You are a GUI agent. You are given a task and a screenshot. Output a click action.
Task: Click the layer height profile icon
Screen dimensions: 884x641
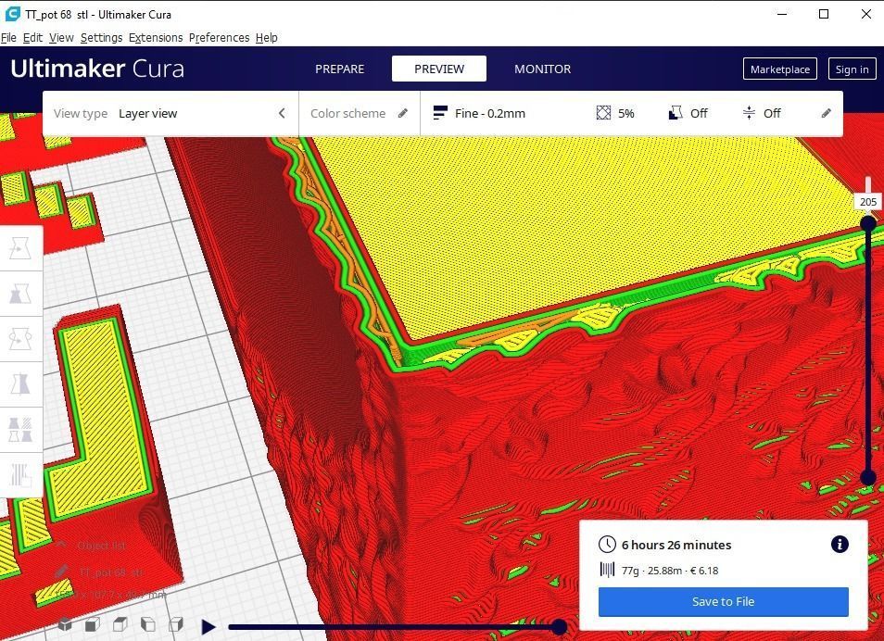[440, 113]
